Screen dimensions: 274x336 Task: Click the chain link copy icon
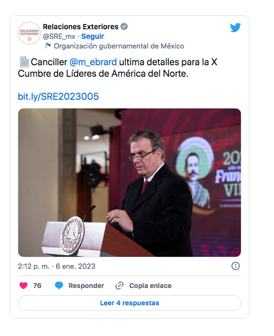tap(119, 286)
